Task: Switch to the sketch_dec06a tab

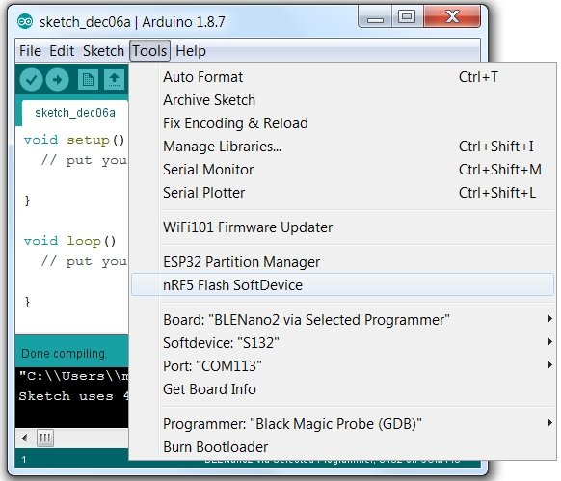Action: [75, 113]
